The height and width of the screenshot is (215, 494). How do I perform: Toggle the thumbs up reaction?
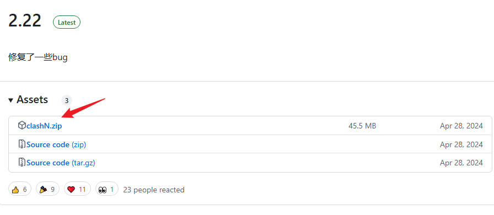[20, 190]
